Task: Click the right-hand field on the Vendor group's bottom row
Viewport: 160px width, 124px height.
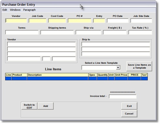Action: (x=64, y=59)
